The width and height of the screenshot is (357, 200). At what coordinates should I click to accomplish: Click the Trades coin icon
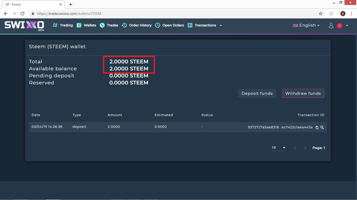[x=102, y=25]
